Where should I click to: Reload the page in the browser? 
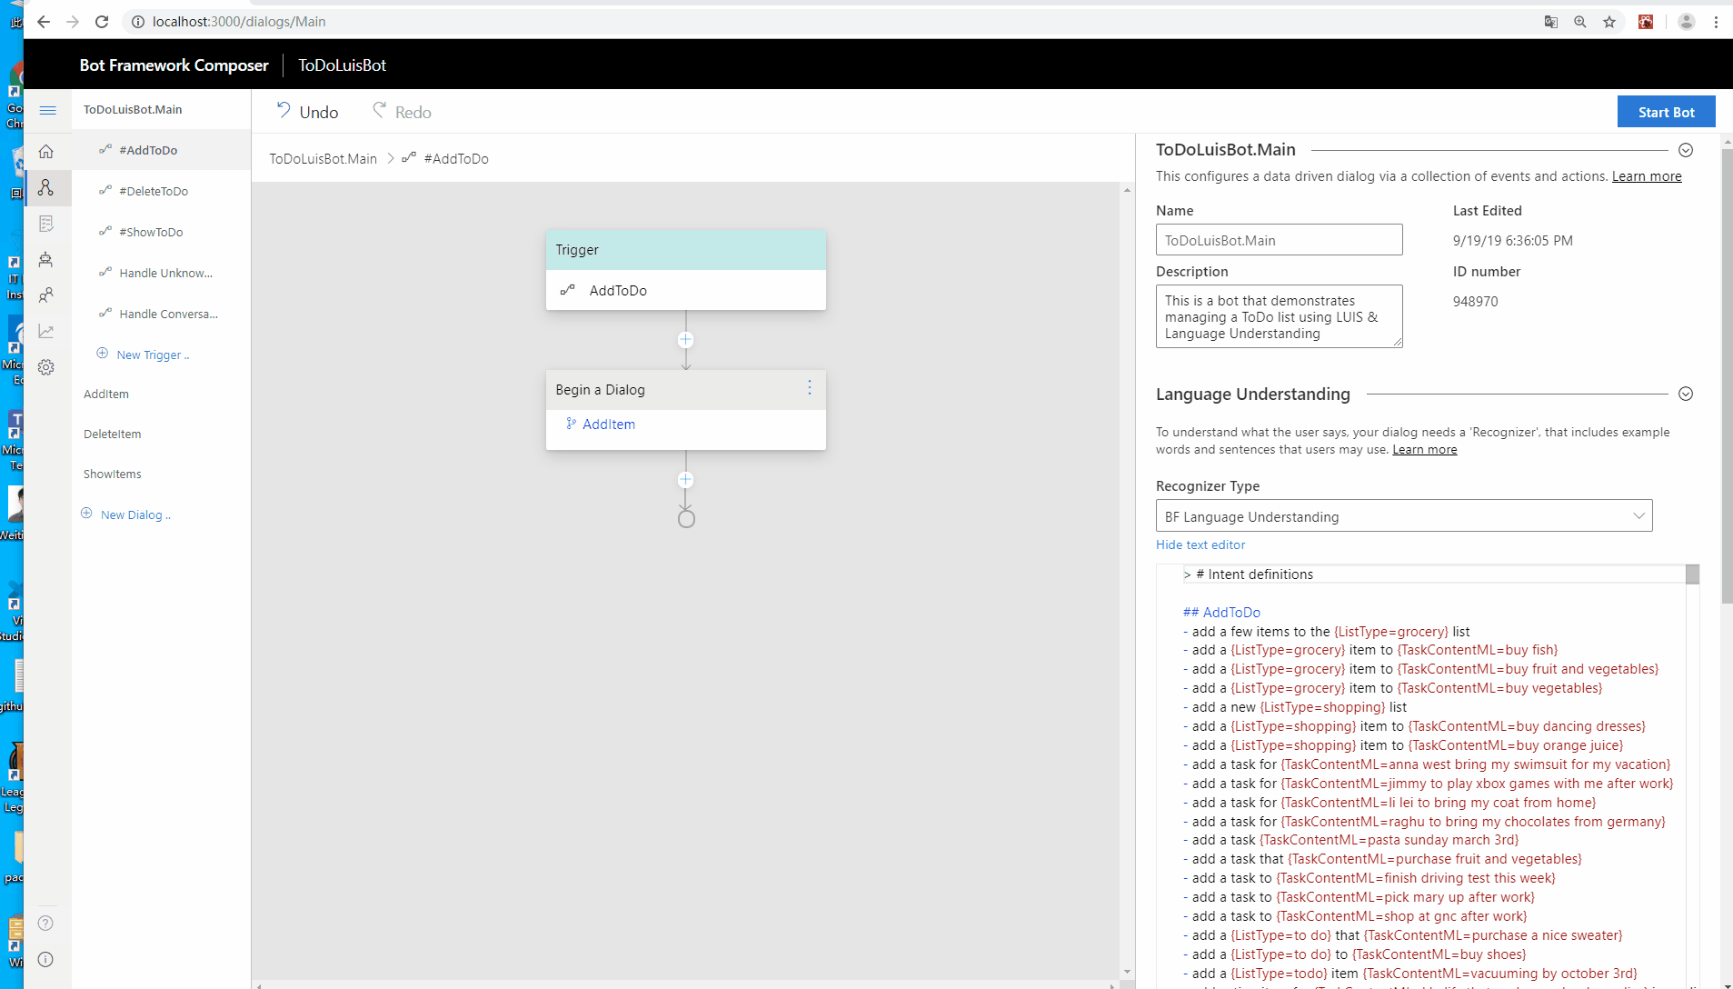[x=103, y=22]
